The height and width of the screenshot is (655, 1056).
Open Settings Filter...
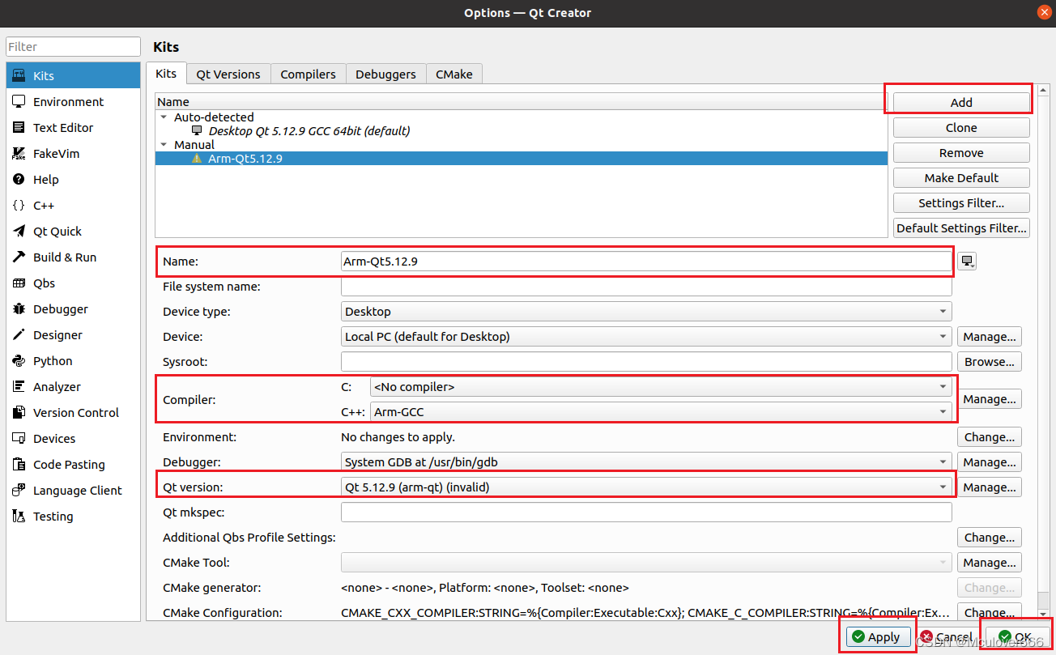tap(961, 202)
